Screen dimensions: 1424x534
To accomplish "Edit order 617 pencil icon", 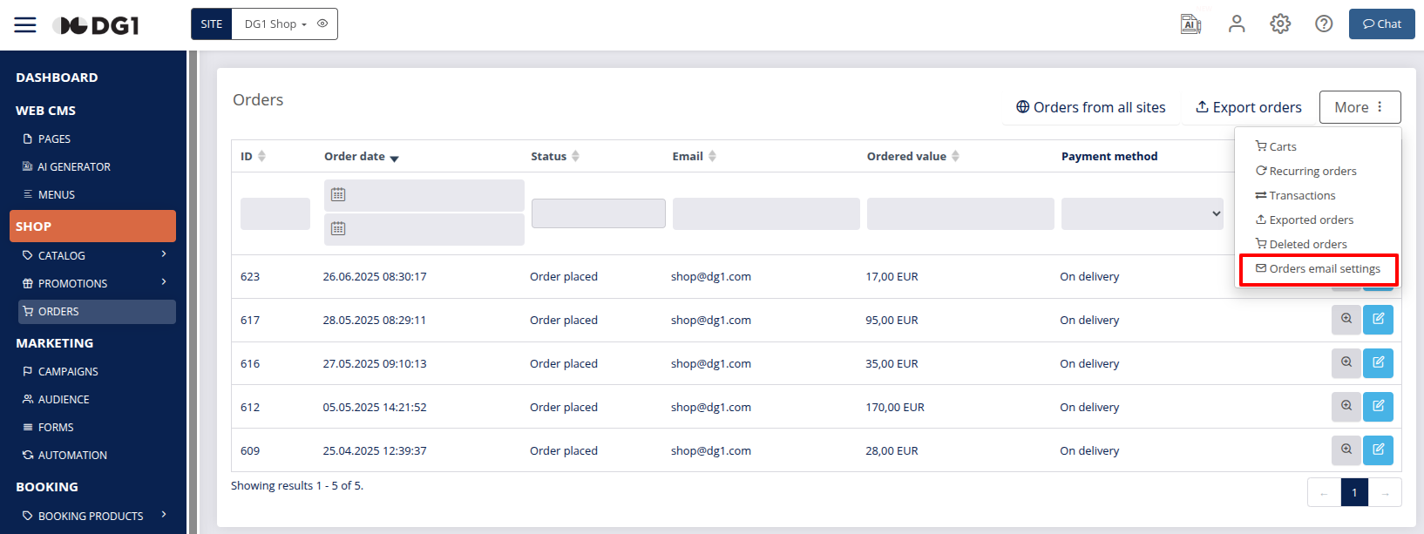I will point(1379,320).
